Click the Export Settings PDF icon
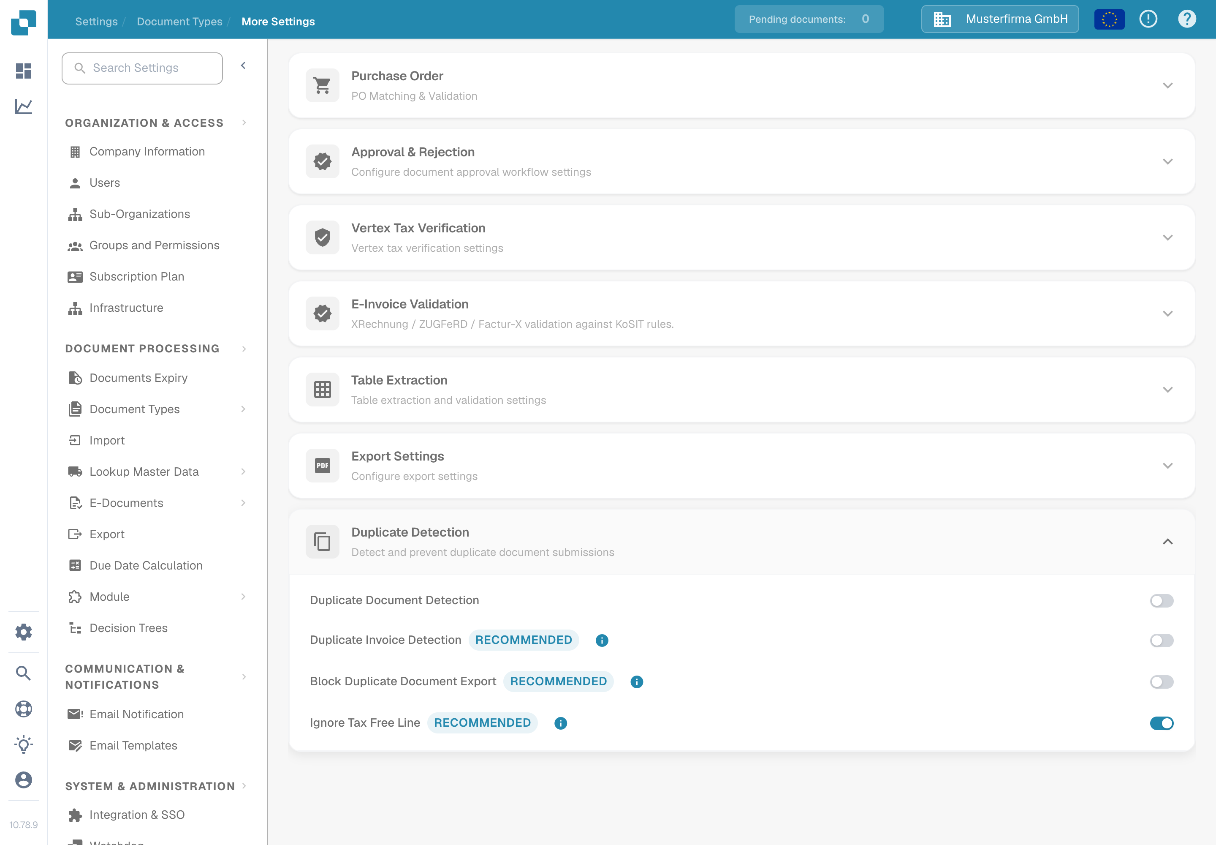 [x=322, y=466]
